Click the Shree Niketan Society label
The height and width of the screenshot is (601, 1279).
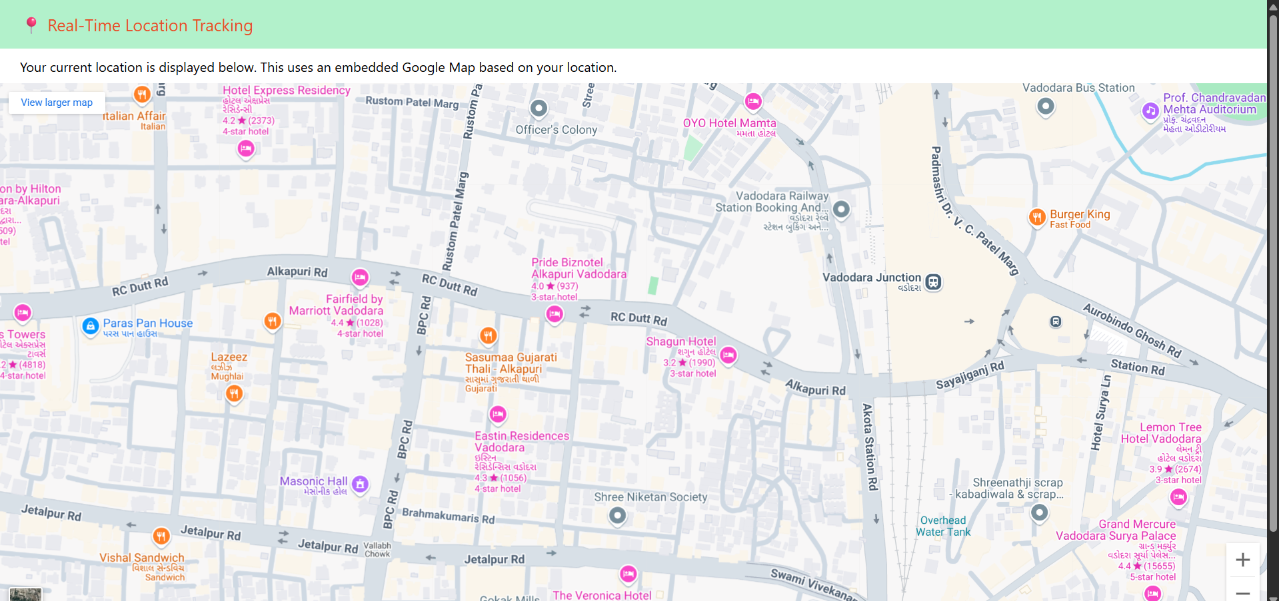coord(650,497)
